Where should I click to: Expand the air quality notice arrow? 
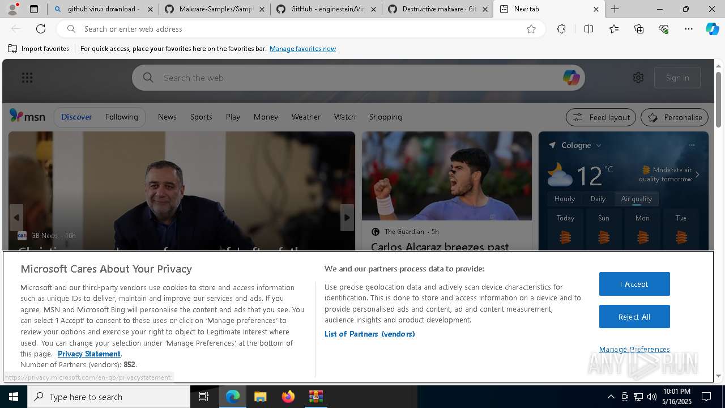click(x=697, y=175)
